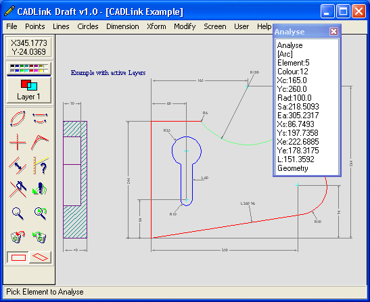Screen dimensions: 370x302
Task: Open the File menu
Action: 11,26
